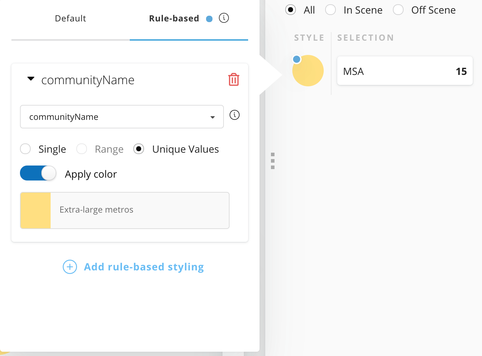Click the panel resize handle dots

(273, 161)
